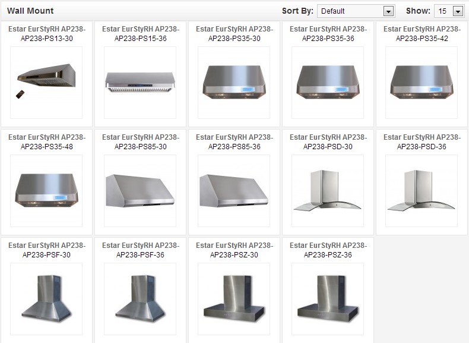Select the AP238-PS35-30 hood thumbnail
The image size is (469, 343).
coord(234,83)
